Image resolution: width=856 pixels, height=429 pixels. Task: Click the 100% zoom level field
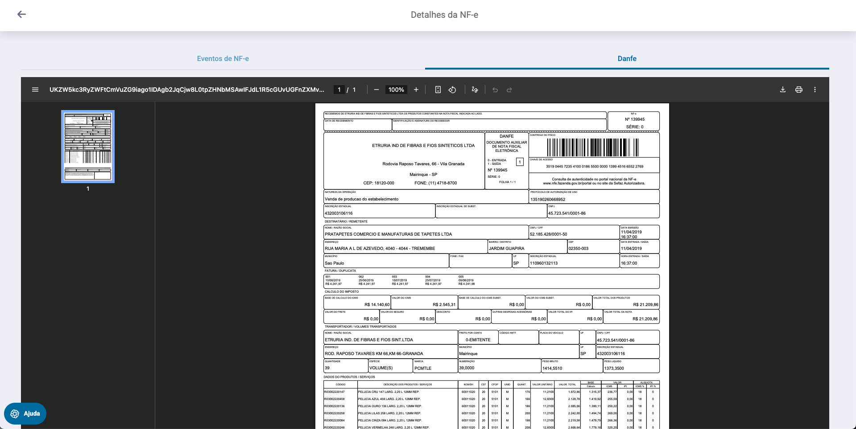pyautogui.click(x=396, y=90)
